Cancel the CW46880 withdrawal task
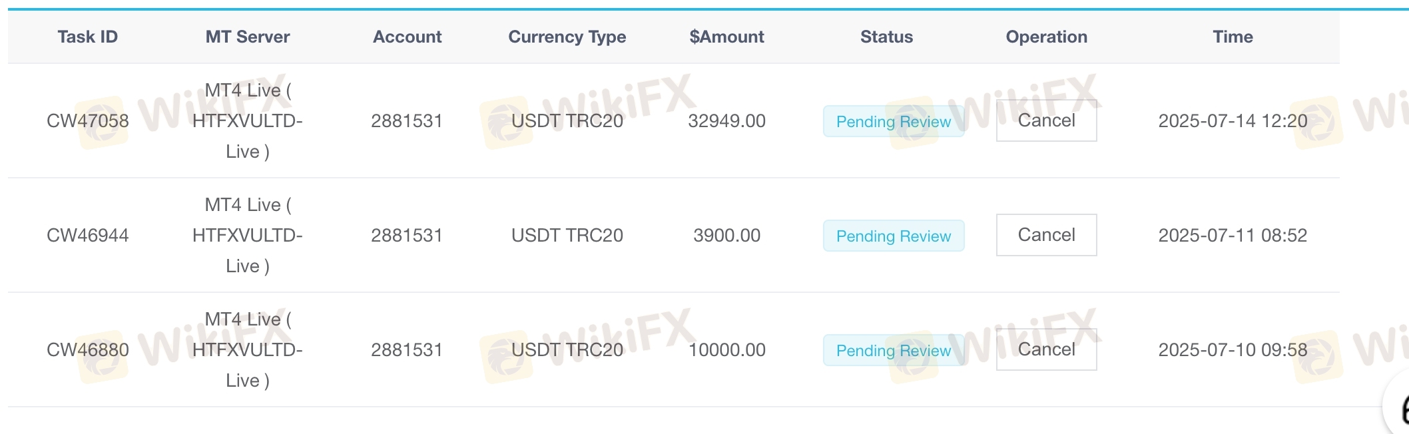The image size is (1409, 434). 1046,349
